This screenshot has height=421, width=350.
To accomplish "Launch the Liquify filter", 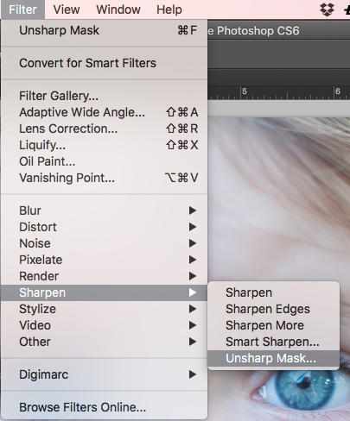I will coord(104,145).
